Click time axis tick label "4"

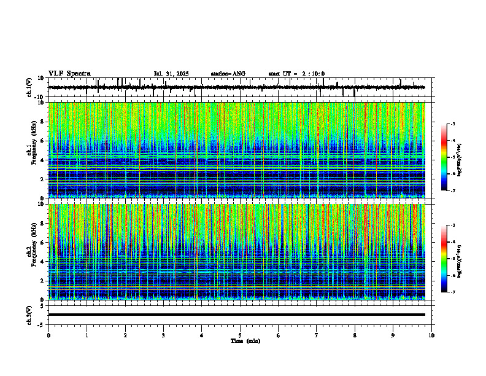click(x=202, y=335)
